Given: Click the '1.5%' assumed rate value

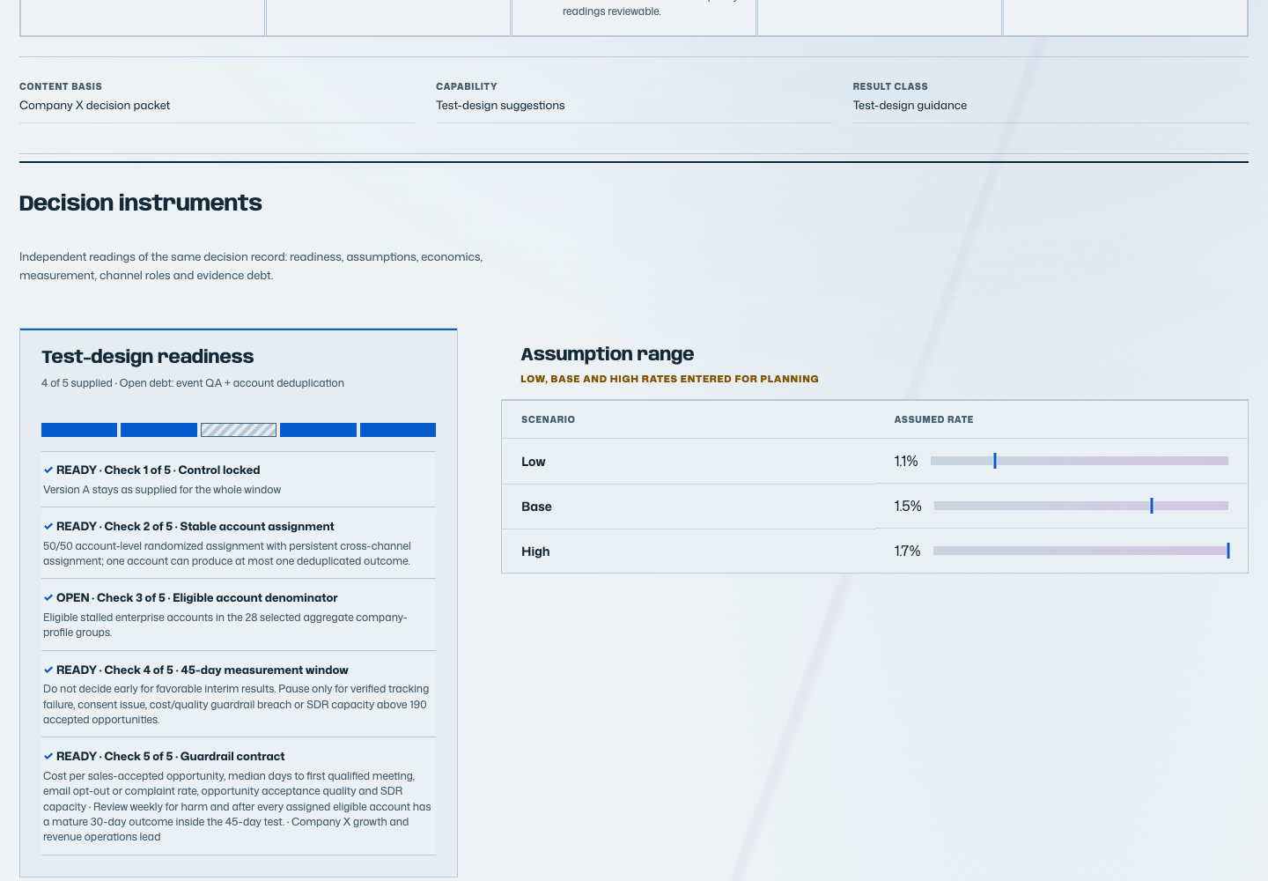Looking at the screenshot, I should (908, 507).
